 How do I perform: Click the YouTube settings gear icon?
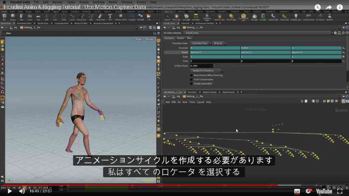click(308, 191)
